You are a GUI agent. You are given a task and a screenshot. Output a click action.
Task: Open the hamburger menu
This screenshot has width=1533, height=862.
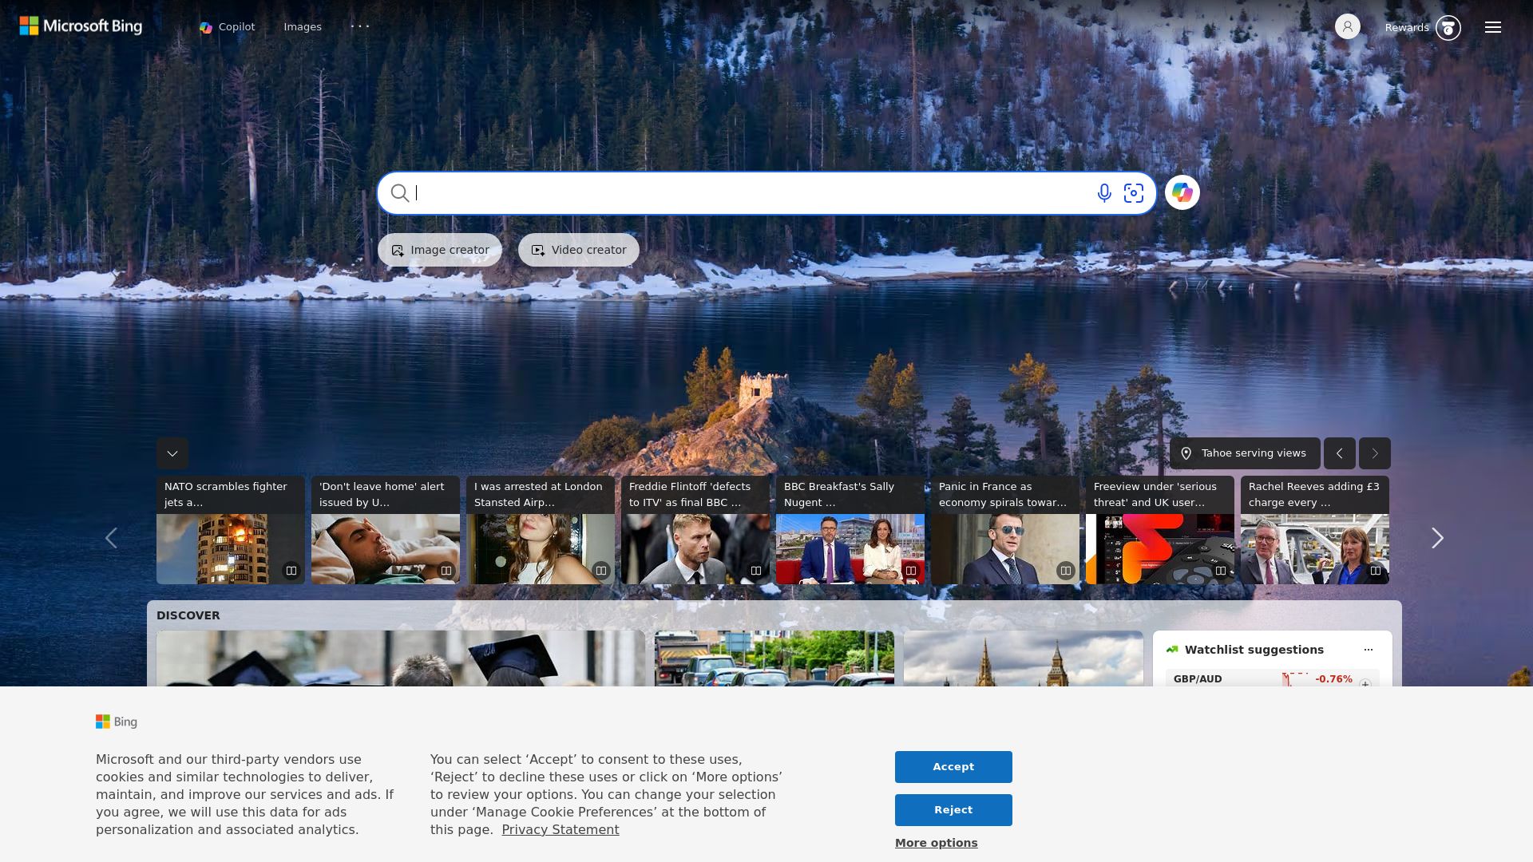click(x=1492, y=26)
